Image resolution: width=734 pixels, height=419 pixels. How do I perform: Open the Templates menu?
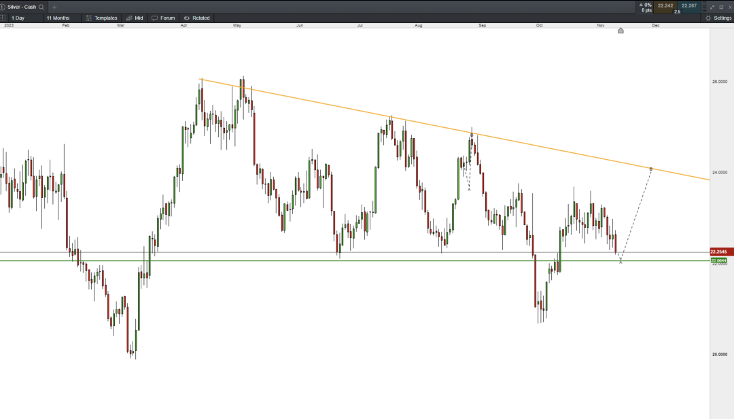[102, 18]
